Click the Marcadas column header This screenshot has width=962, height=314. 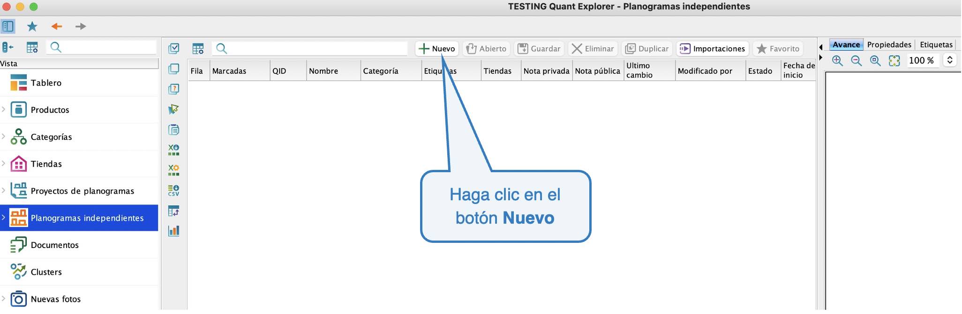click(240, 71)
